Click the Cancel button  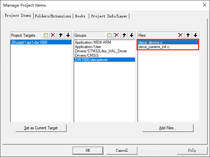click(122, 150)
